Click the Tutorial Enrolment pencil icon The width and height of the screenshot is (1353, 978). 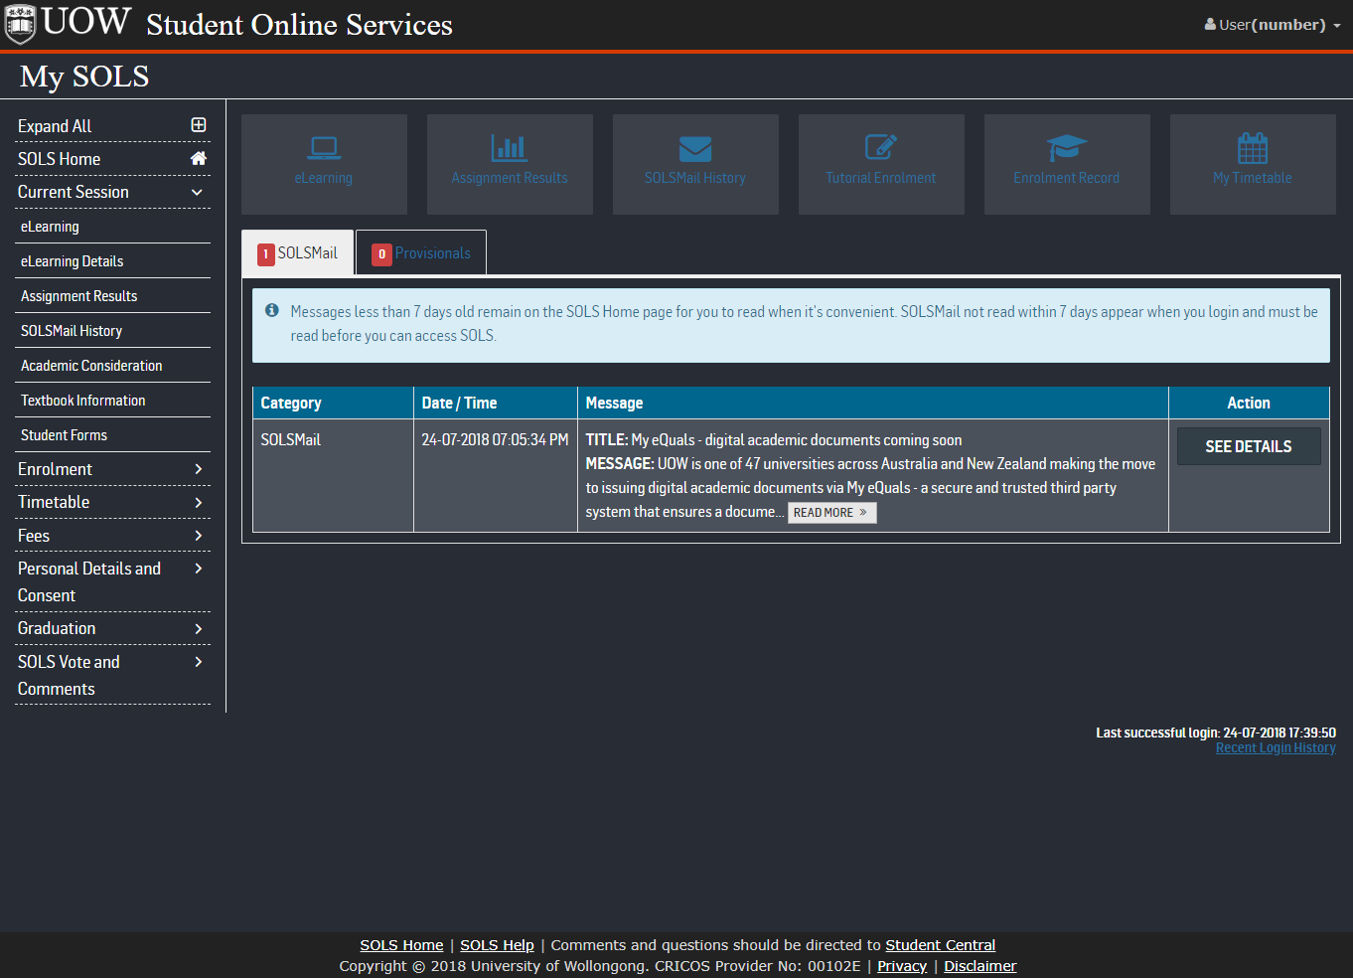[x=880, y=164]
